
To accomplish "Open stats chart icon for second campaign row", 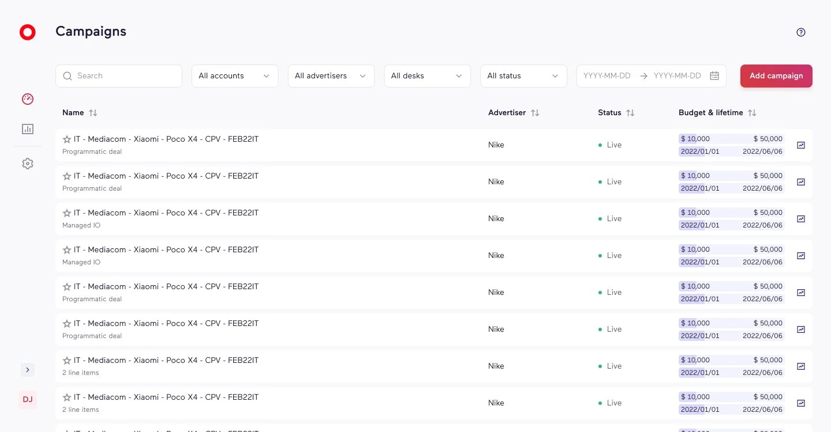I will (x=801, y=182).
